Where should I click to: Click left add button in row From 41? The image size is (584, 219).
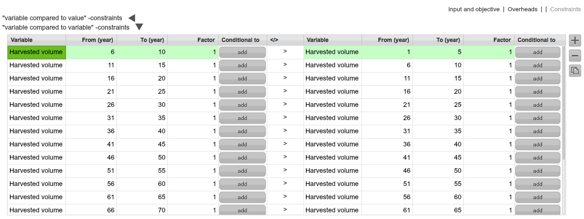[x=242, y=145]
